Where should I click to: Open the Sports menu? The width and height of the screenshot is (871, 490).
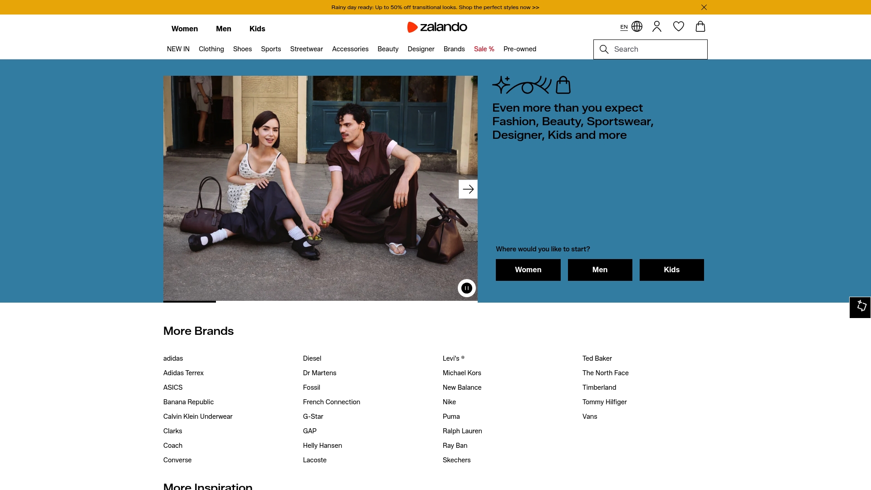[271, 49]
